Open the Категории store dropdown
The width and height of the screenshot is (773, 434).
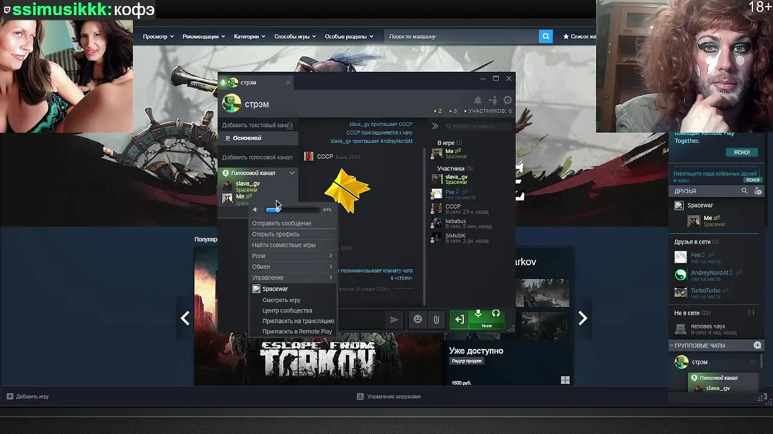point(249,37)
